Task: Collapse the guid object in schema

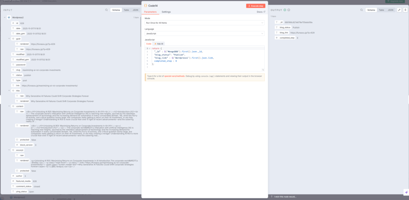Action: (x=9, y=39)
